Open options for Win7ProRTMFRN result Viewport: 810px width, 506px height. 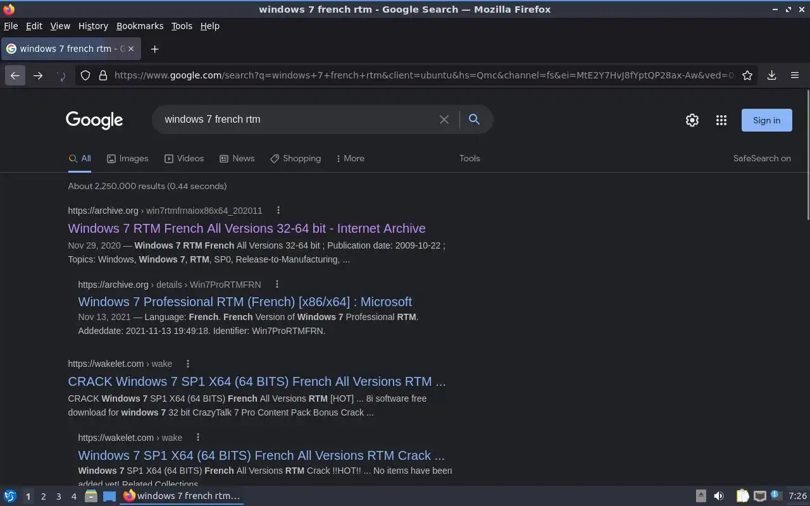(x=277, y=284)
